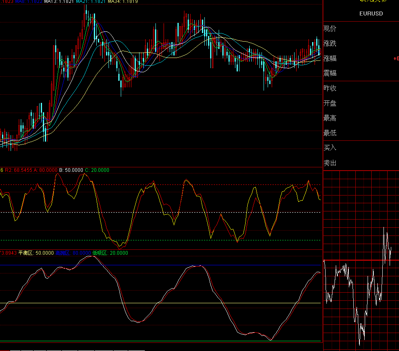This screenshot has width=399, height=351.
Task: Select the 昨收 row label
Action: (330, 88)
